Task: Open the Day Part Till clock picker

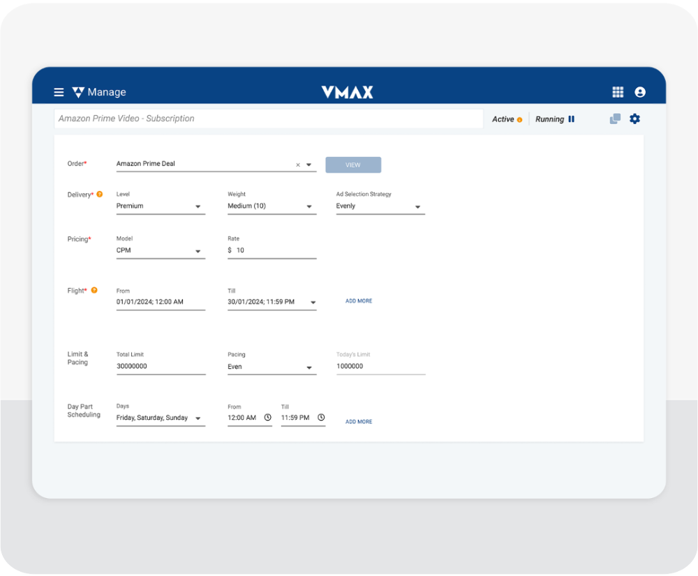Action: coord(321,417)
